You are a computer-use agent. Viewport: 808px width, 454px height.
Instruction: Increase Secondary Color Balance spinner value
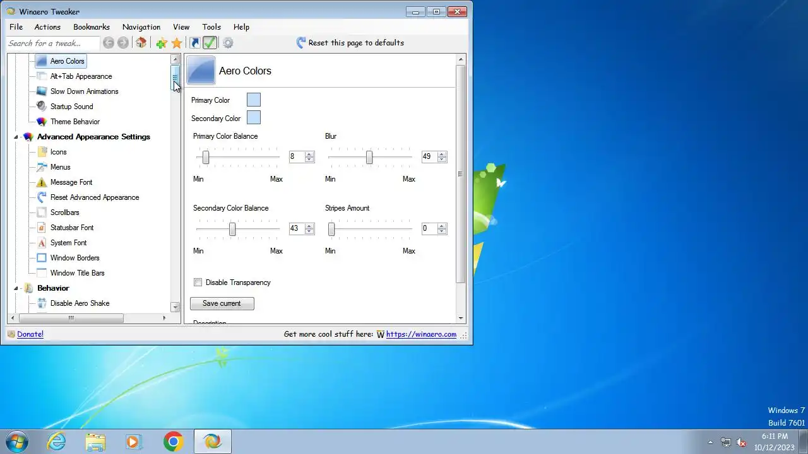pyautogui.click(x=309, y=226)
